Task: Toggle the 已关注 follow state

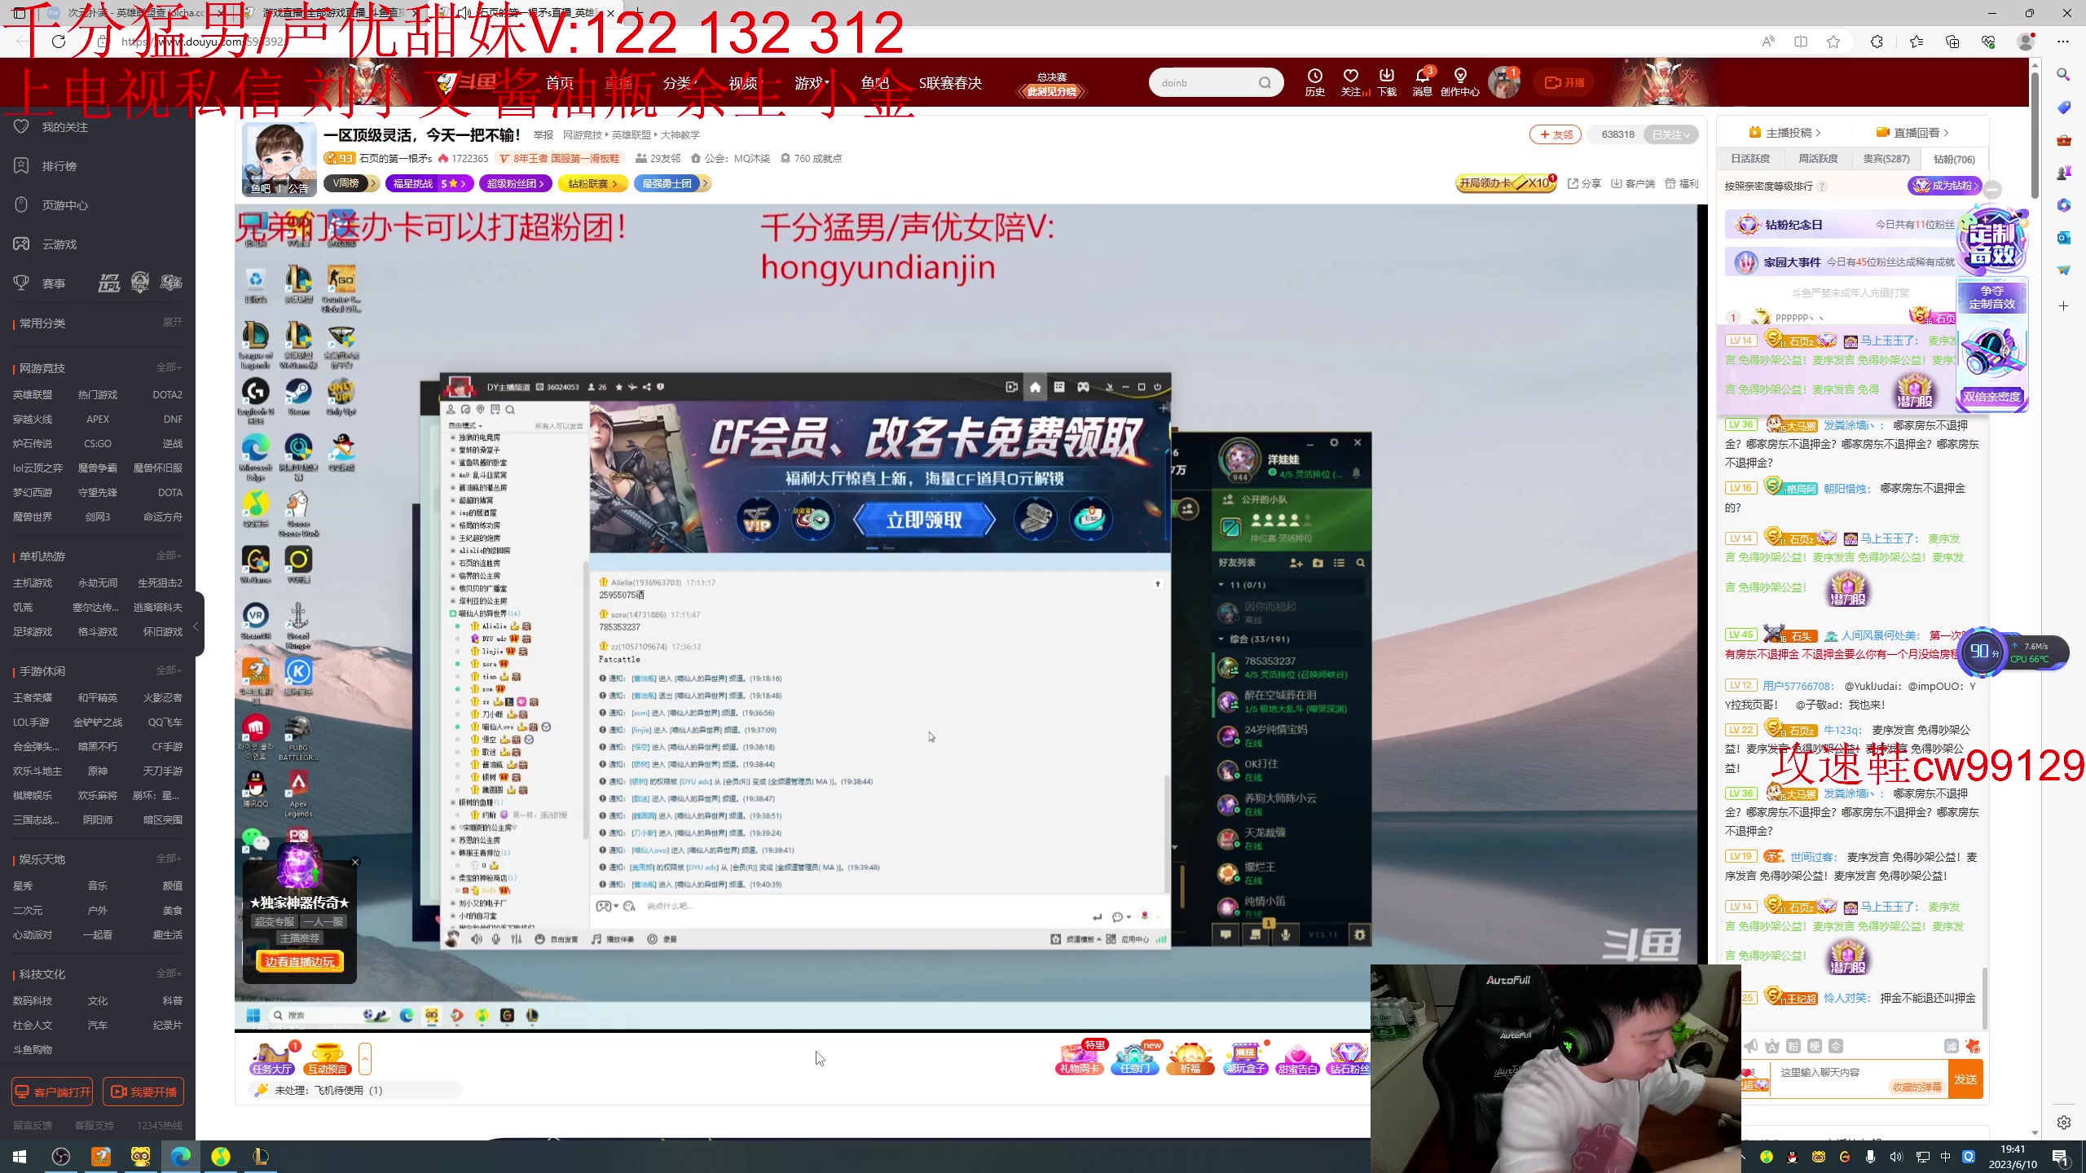Action: 1672,134
